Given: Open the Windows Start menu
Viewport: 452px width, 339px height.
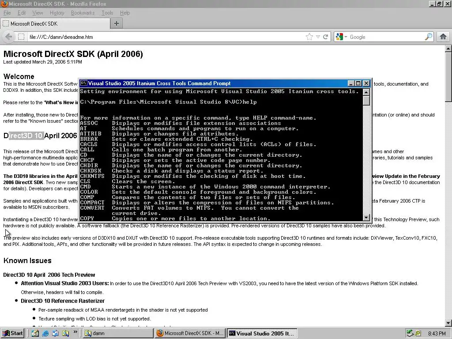Looking at the screenshot, I should click(12, 333).
